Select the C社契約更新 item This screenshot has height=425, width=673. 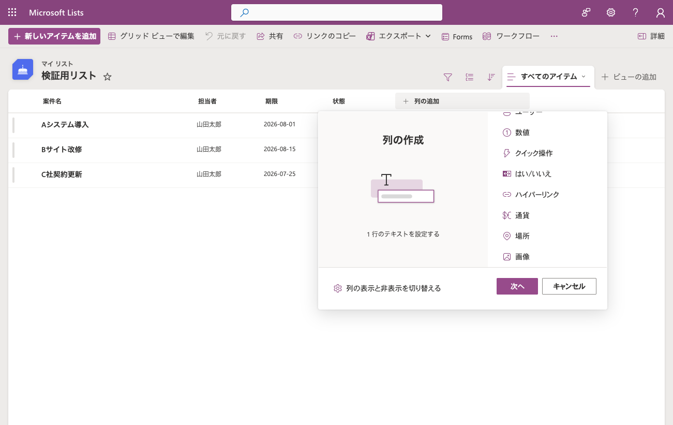click(x=62, y=174)
